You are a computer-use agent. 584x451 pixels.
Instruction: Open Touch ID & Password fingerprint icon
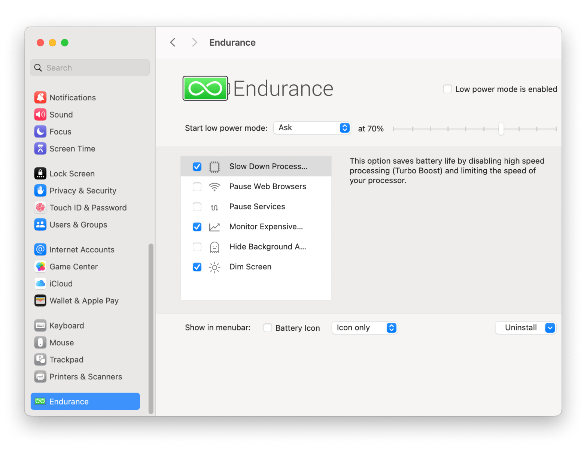pyautogui.click(x=40, y=208)
